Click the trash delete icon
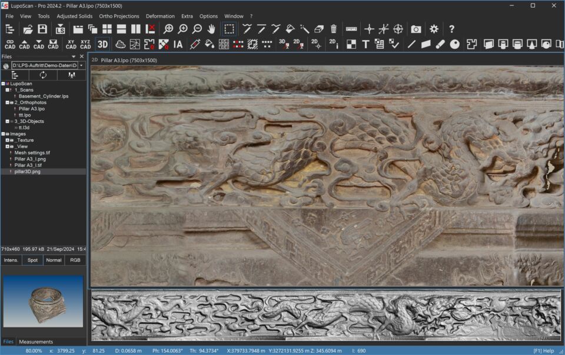This screenshot has width=565, height=355. tap(334, 29)
